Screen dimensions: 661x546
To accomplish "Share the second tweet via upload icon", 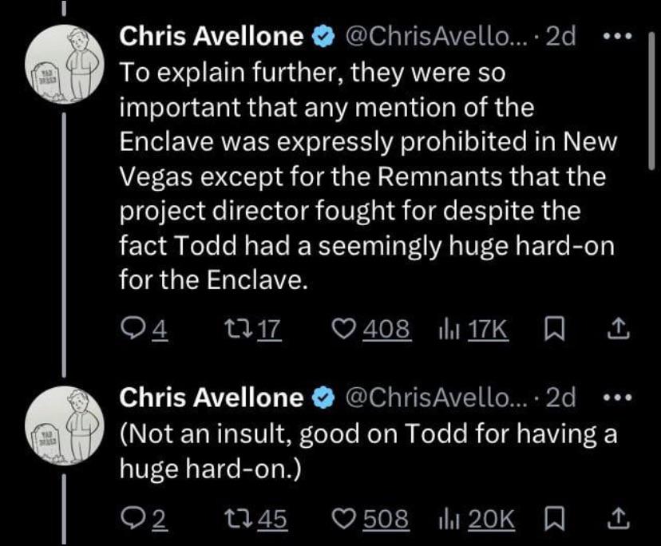I will (619, 519).
